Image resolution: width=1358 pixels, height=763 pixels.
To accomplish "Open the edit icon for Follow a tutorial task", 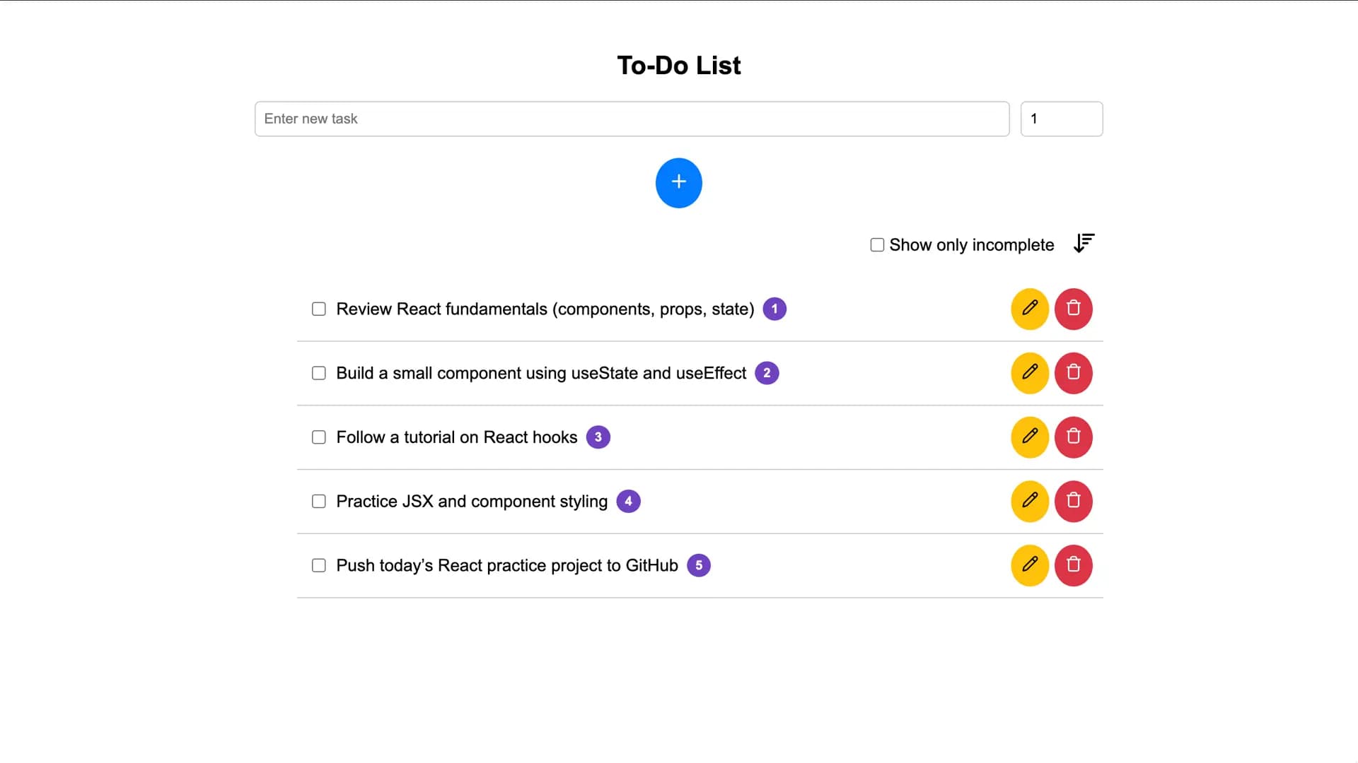I will tap(1030, 437).
